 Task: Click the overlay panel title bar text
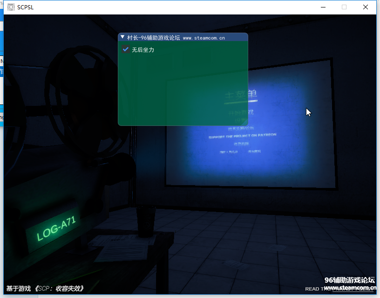176,38
